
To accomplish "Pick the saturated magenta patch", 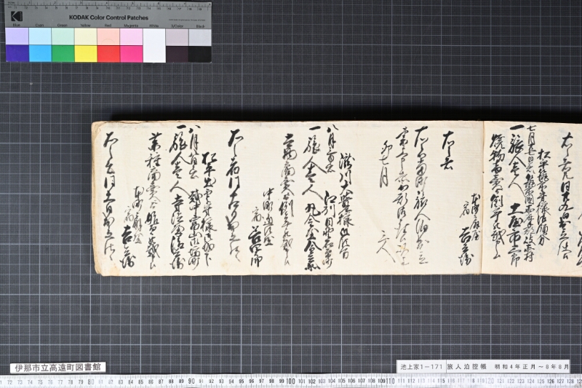I will pos(132,53).
